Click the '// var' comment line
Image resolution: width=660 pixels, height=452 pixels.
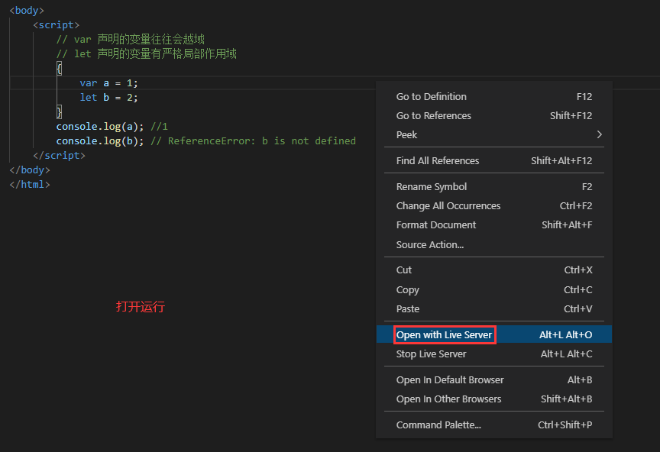pos(131,39)
